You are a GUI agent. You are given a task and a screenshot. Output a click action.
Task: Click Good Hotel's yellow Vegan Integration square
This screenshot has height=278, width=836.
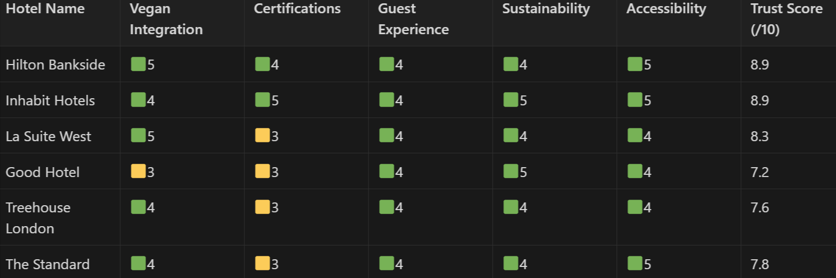[138, 172]
